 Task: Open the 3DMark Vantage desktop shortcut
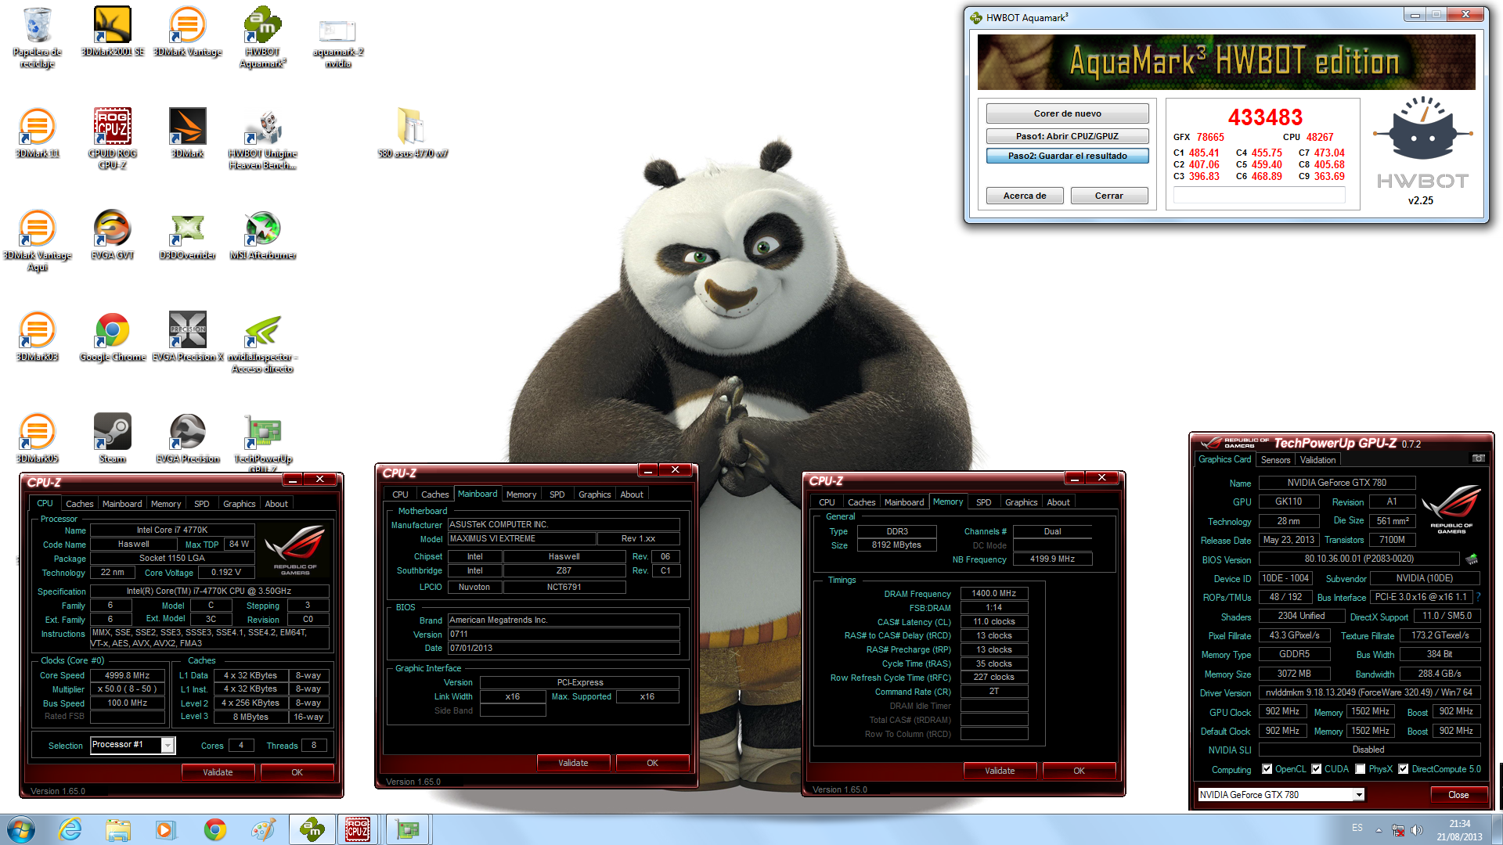click(187, 31)
